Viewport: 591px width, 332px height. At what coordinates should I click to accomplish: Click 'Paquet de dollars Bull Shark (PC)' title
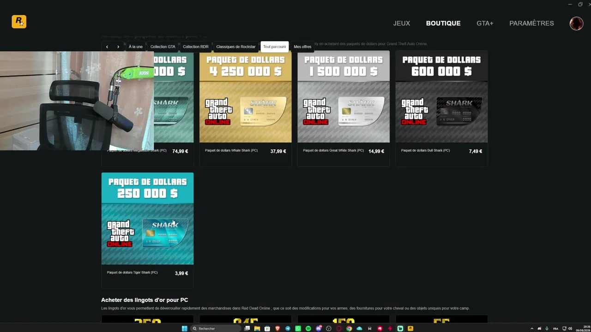coord(425,150)
